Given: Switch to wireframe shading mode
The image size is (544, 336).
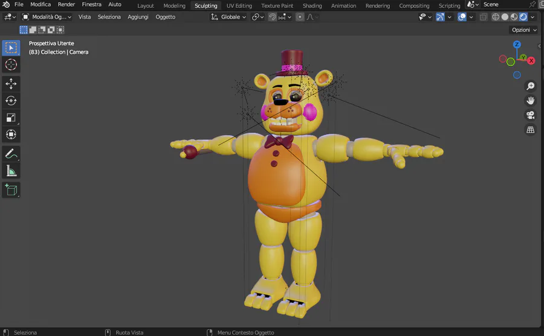Looking at the screenshot, I should (496, 17).
